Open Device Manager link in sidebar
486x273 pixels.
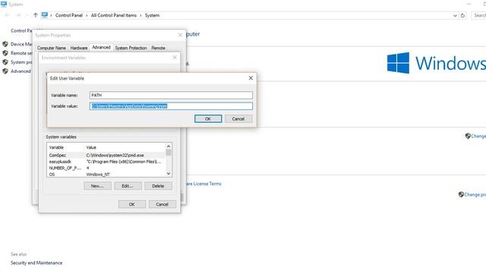click(21, 44)
